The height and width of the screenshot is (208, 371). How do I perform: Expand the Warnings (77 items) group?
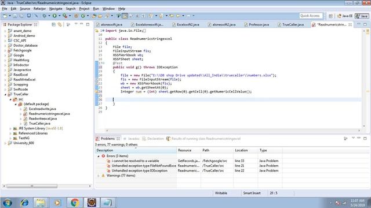click(x=99, y=176)
